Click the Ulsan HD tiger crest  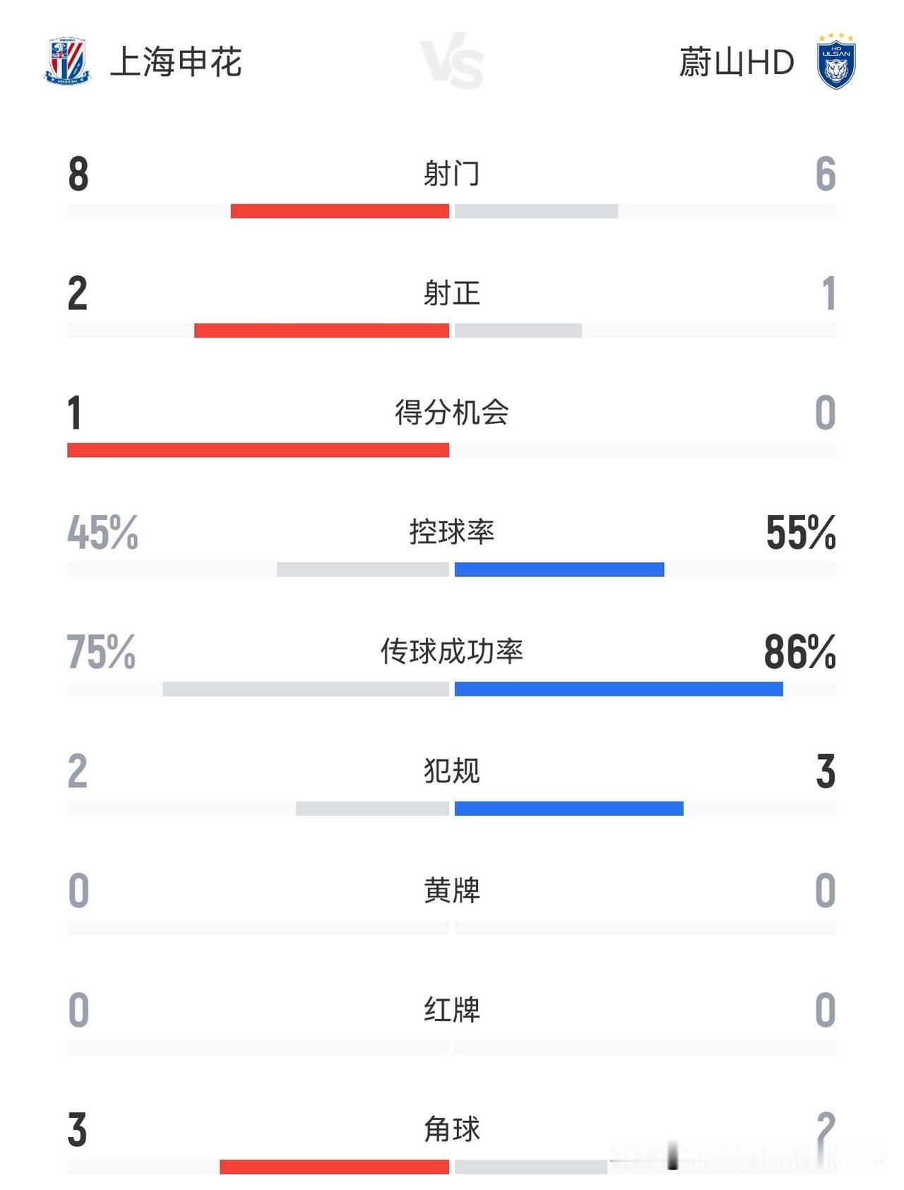836,61
